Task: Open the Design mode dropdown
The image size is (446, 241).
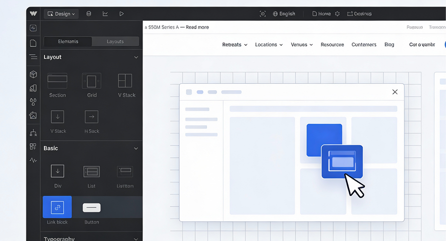Action: pyautogui.click(x=61, y=14)
